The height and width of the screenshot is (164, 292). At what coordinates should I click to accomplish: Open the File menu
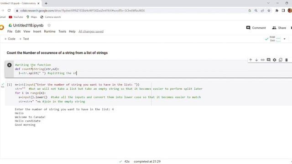[x=10, y=31]
